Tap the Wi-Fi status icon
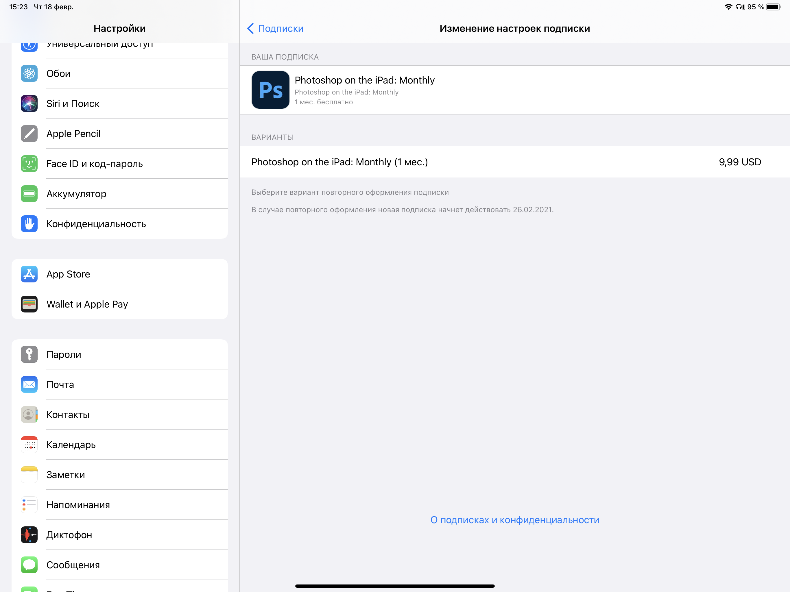Screen dimensions: 790x592 pos(728,7)
